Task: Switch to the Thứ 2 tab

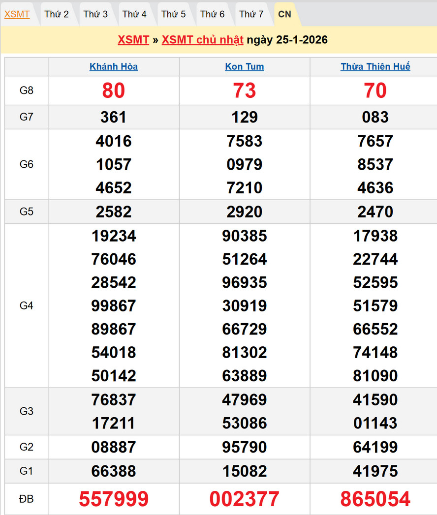Action: pyautogui.click(x=57, y=14)
